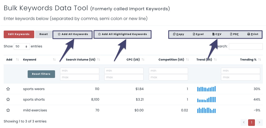Click the Search input field
The height and width of the screenshot is (128, 266).
click(245, 46)
